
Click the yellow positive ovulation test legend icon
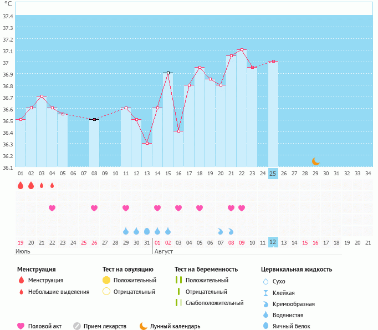click(x=106, y=280)
